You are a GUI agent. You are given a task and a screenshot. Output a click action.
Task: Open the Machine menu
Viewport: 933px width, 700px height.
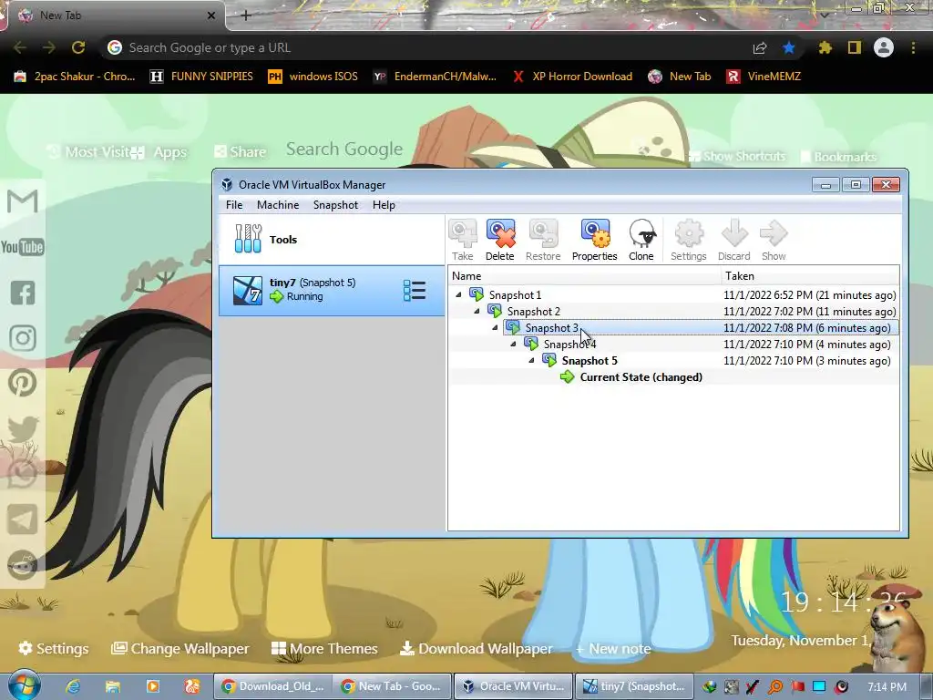(278, 205)
